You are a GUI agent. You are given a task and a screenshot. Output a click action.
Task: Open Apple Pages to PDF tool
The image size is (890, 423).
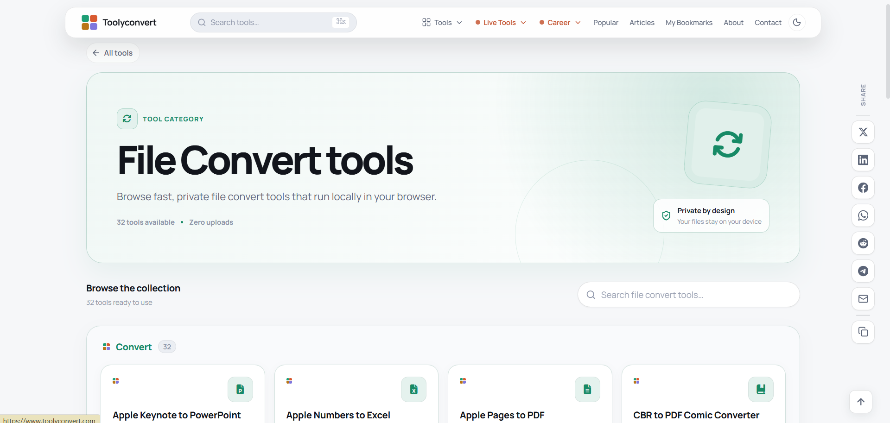(502, 415)
